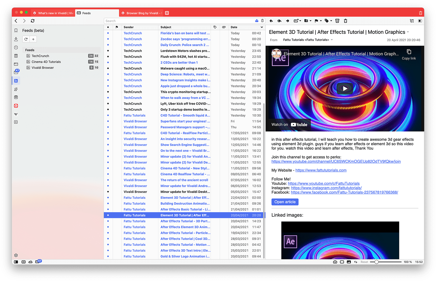Open the Date column sort dropdown
The width and height of the screenshot is (436, 281).
coord(262,27)
